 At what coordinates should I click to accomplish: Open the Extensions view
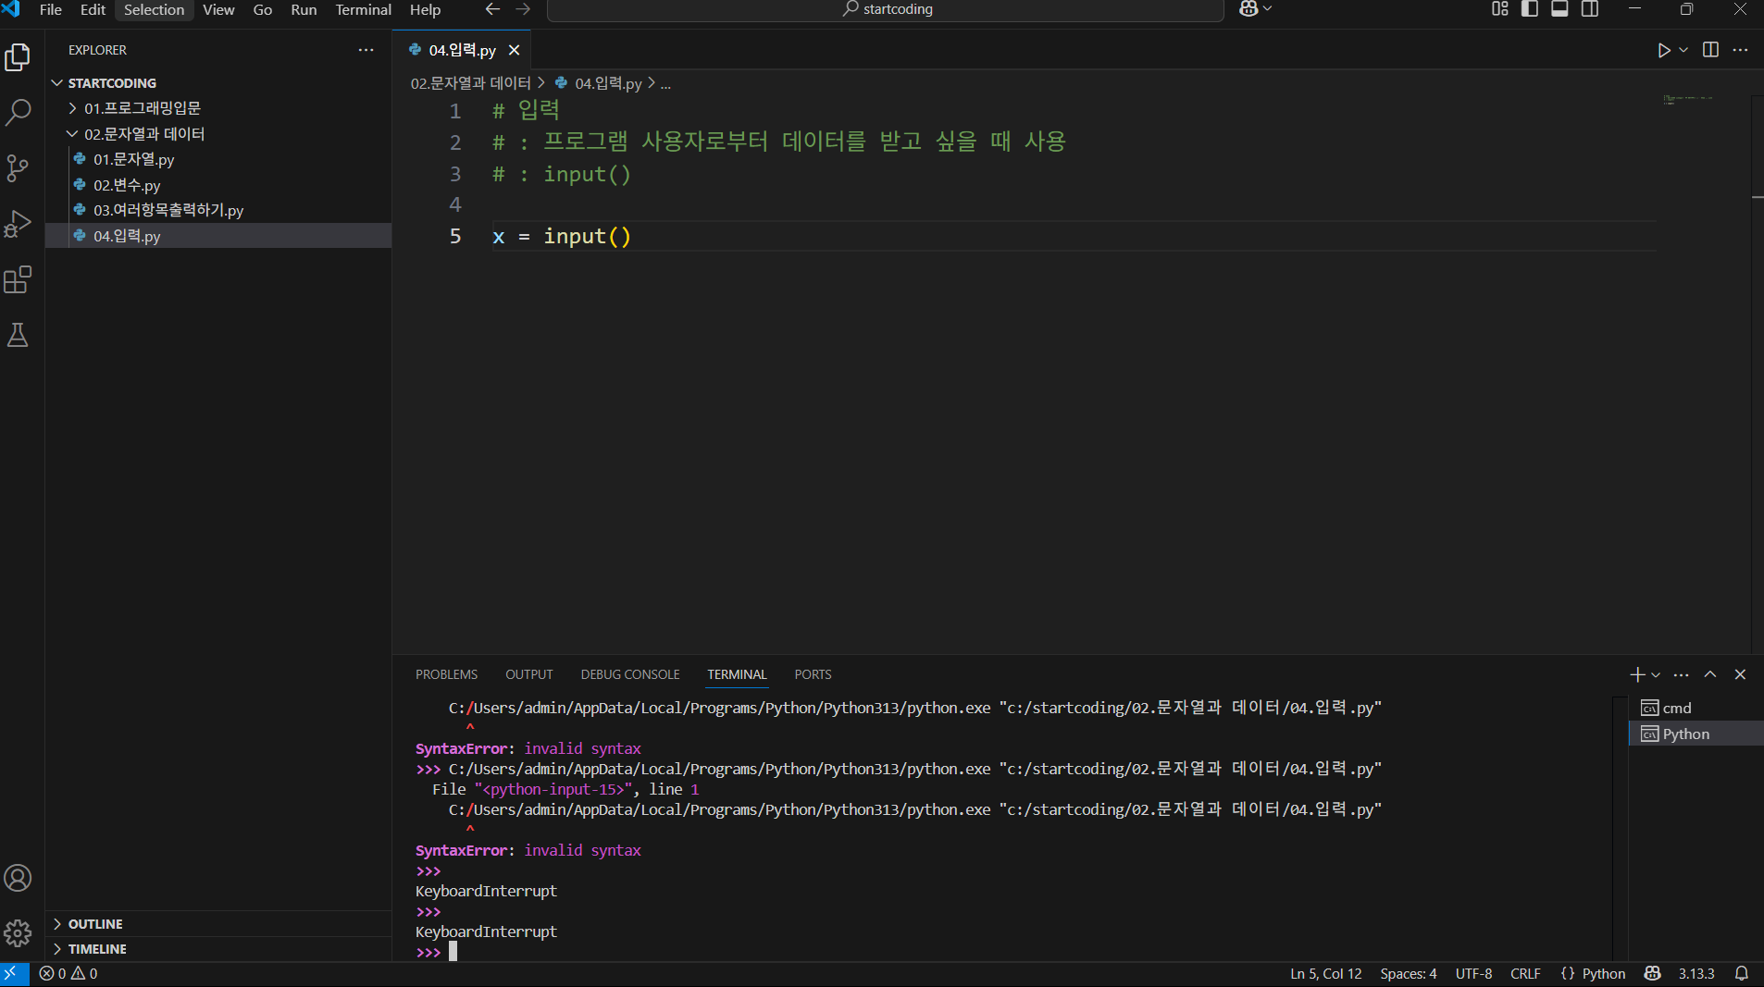pyautogui.click(x=18, y=279)
